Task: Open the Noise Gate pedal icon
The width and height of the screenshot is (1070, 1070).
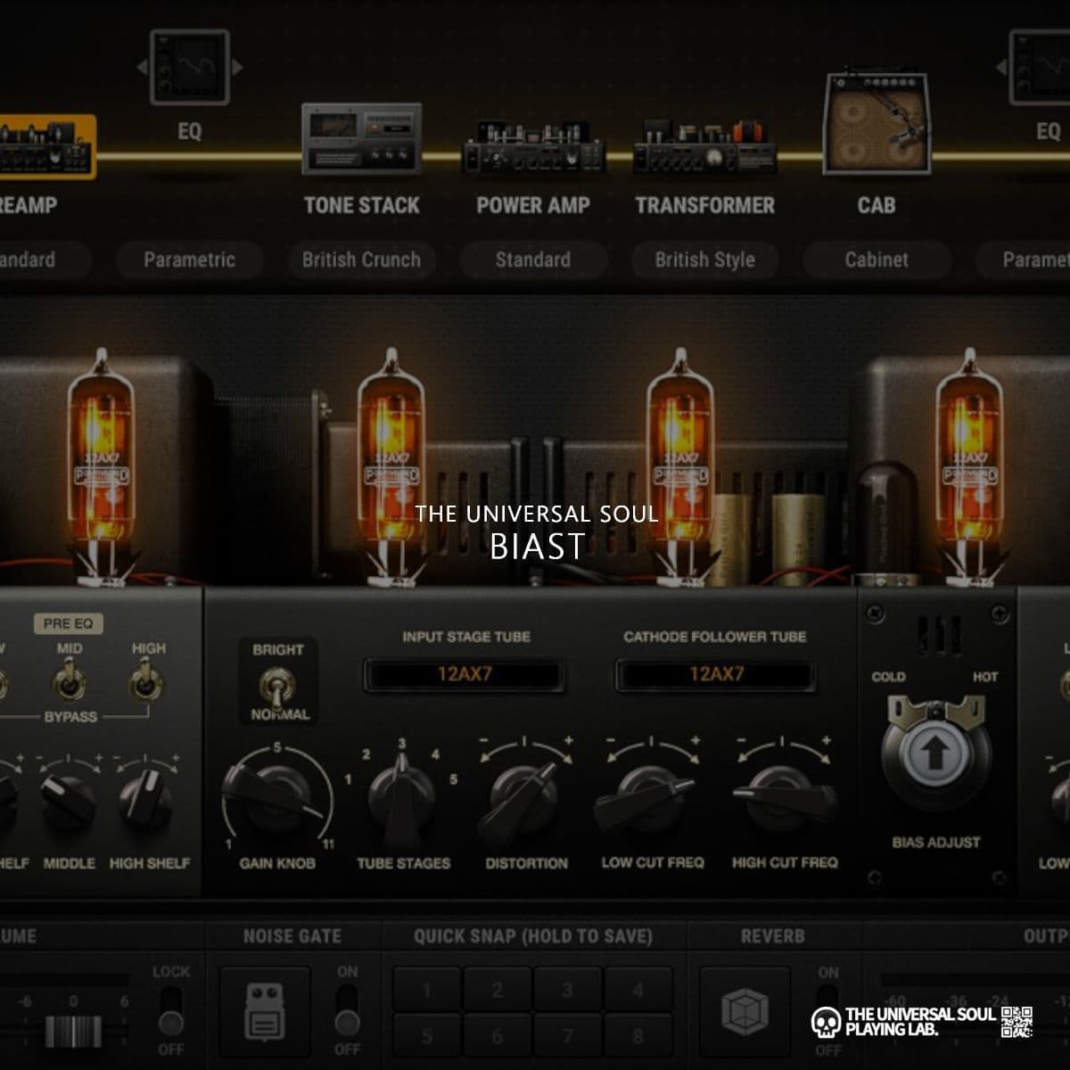Action: click(x=265, y=1015)
